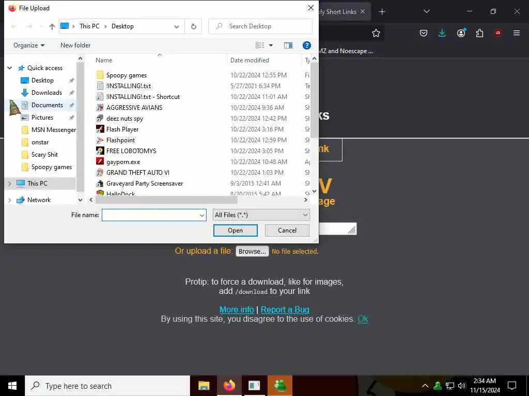The image size is (529, 396).
Task: Open the Windows Start menu
Action: coord(12,386)
